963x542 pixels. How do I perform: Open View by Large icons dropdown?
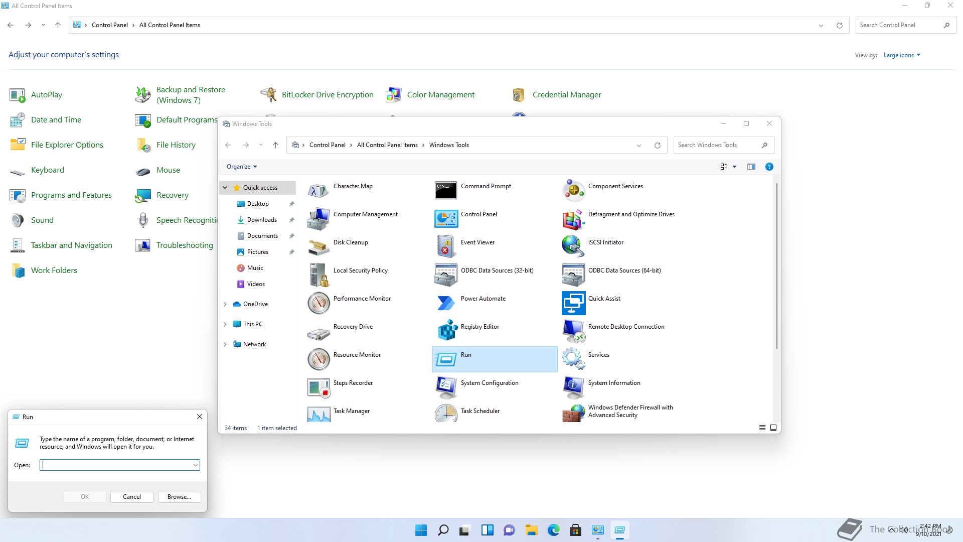902,55
